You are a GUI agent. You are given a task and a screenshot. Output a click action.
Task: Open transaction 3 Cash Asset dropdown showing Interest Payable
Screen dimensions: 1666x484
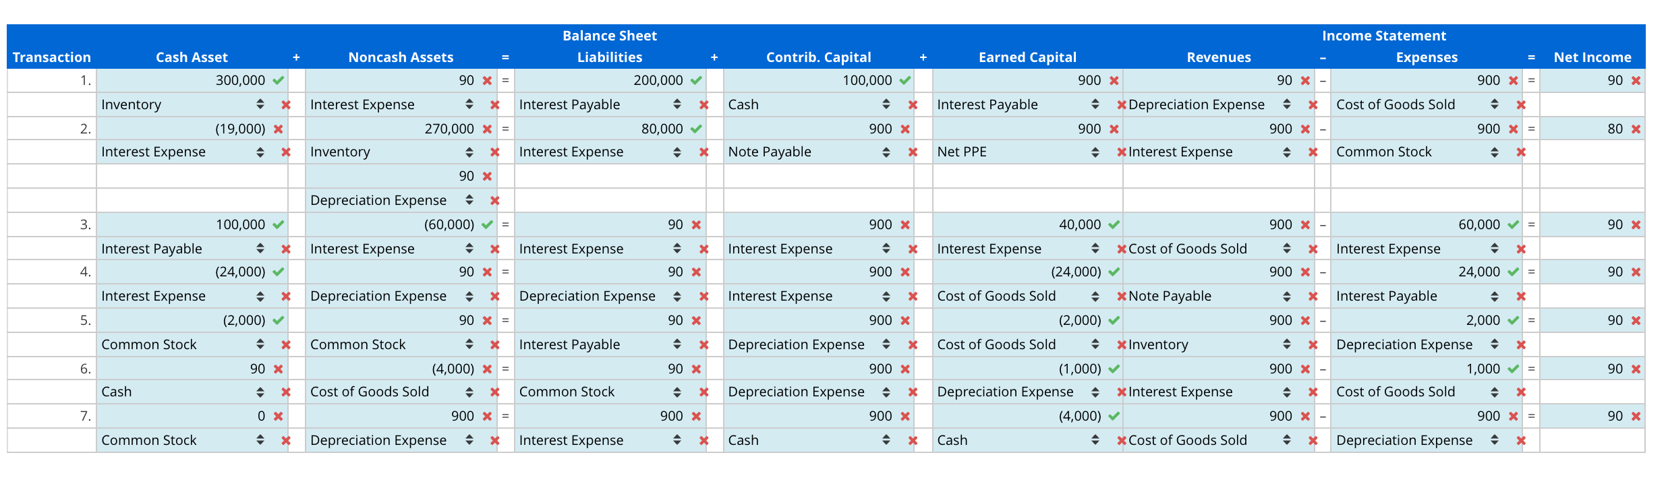[x=183, y=249]
